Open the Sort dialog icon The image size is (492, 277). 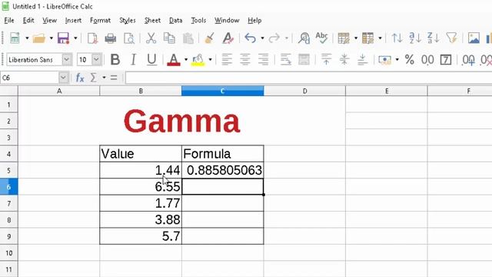coord(397,38)
